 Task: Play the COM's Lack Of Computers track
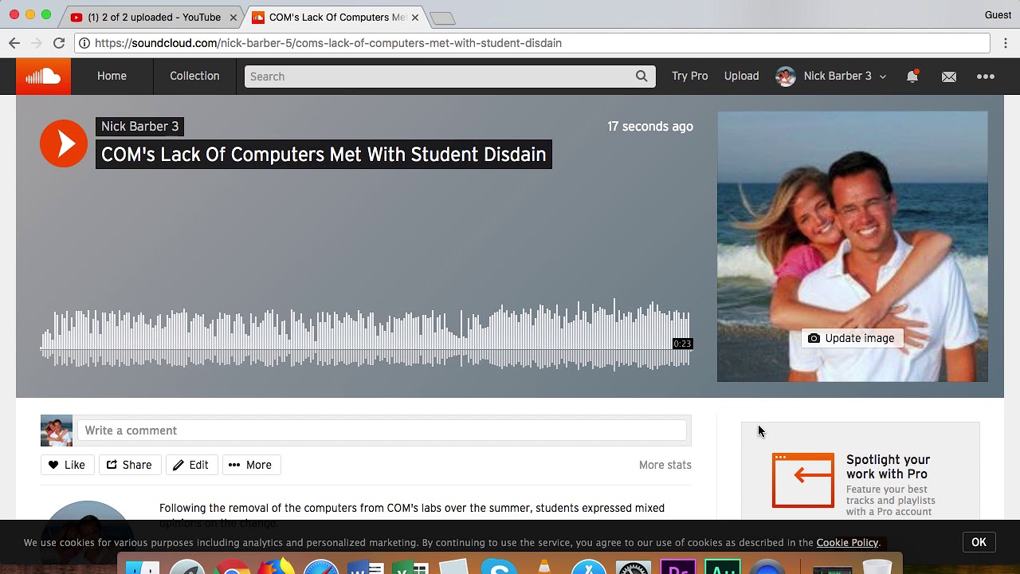click(64, 143)
